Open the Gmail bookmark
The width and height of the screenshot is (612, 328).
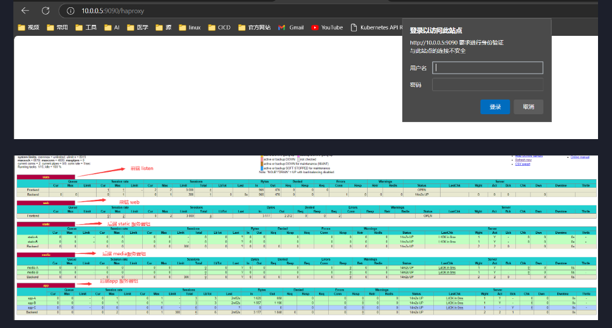tap(291, 27)
